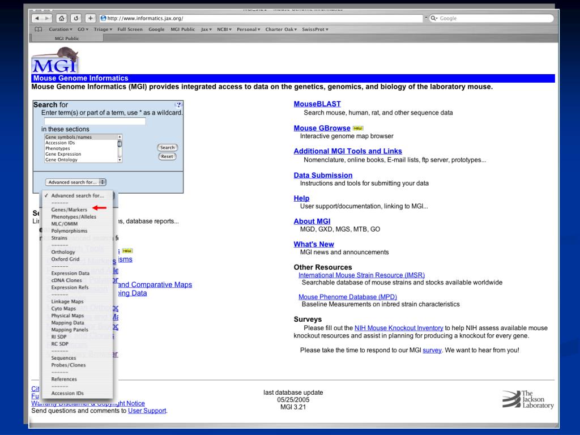Pick Accession IDs from the menu
The height and width of the screenshot is (435, 580).
pyautogui.click(x=67, y=393)
